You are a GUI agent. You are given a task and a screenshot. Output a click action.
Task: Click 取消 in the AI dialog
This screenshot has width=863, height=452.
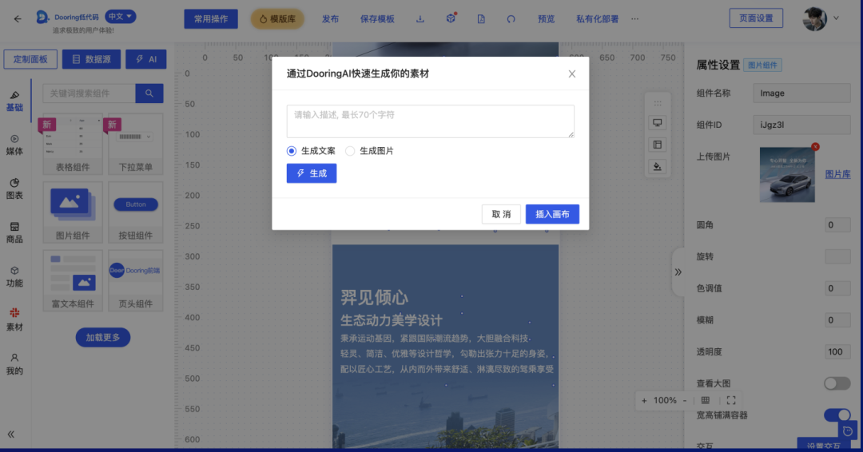501,214
